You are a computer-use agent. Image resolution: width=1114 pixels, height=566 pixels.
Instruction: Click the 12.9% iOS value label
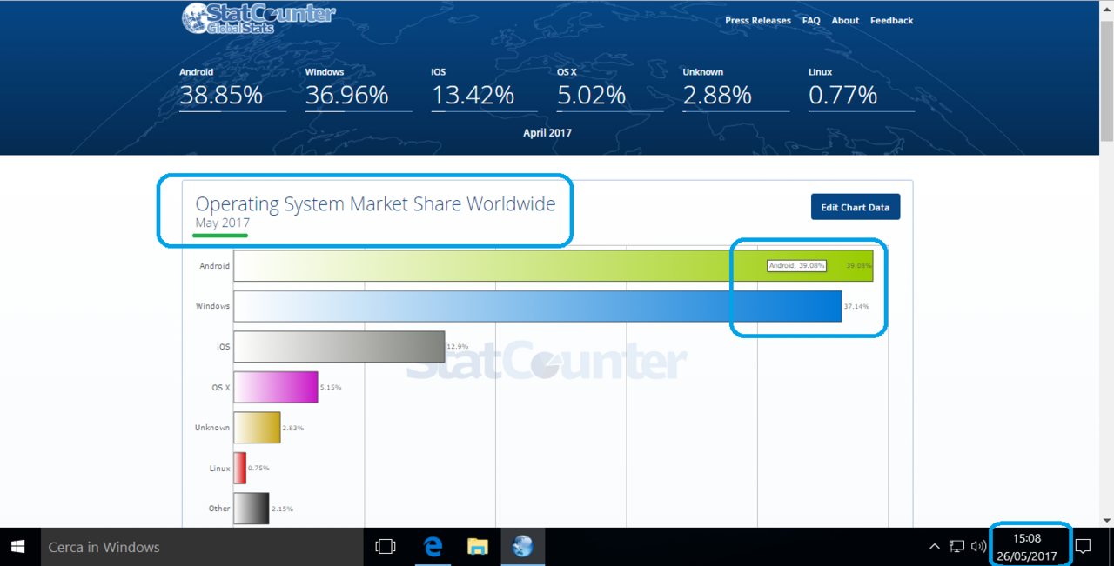click(458, 347)
